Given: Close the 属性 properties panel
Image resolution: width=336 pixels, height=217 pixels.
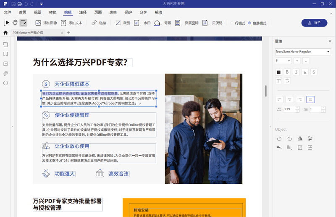Looking at the screenshot, I should point(330,41).
